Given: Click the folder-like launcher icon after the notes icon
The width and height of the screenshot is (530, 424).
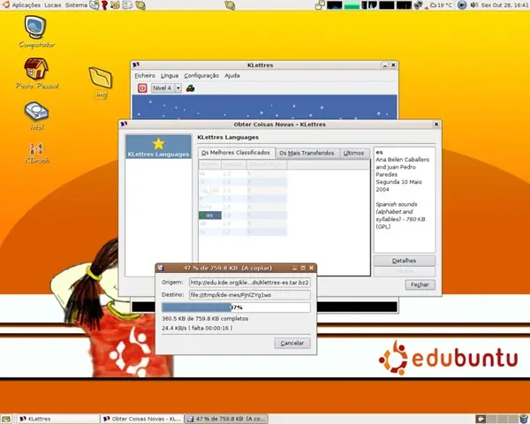Looking at the screenshot, I should [x=140, y=5].
